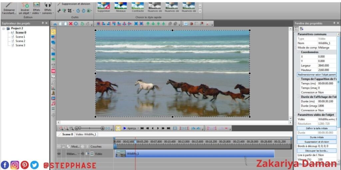Jump to the end of the timeline
Image resolution: width=341 pixels, height=170 pixels.
pyautogui.click(x=168, y=128)
